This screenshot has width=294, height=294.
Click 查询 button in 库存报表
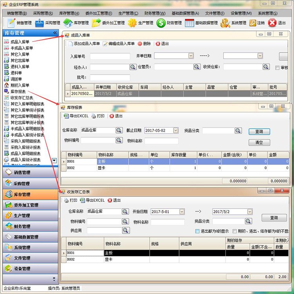point(260,132)
